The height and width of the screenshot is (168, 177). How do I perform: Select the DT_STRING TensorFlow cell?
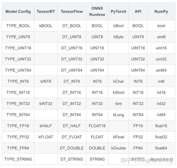(72, 159)
